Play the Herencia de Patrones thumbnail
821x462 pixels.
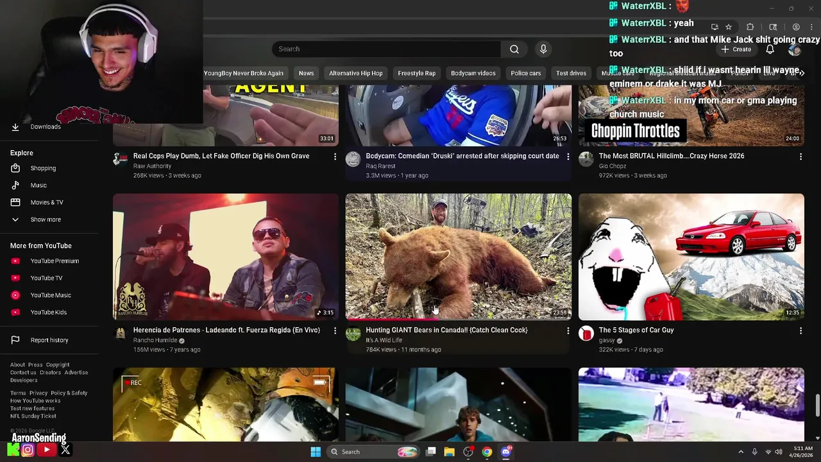tap(226, 257)
